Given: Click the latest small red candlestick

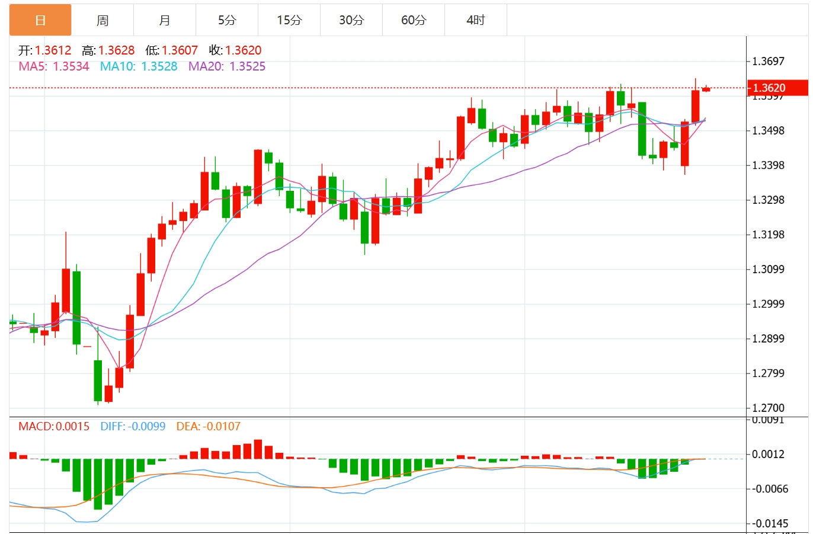Looking at the screenshot, I should (x=706, y=89).
